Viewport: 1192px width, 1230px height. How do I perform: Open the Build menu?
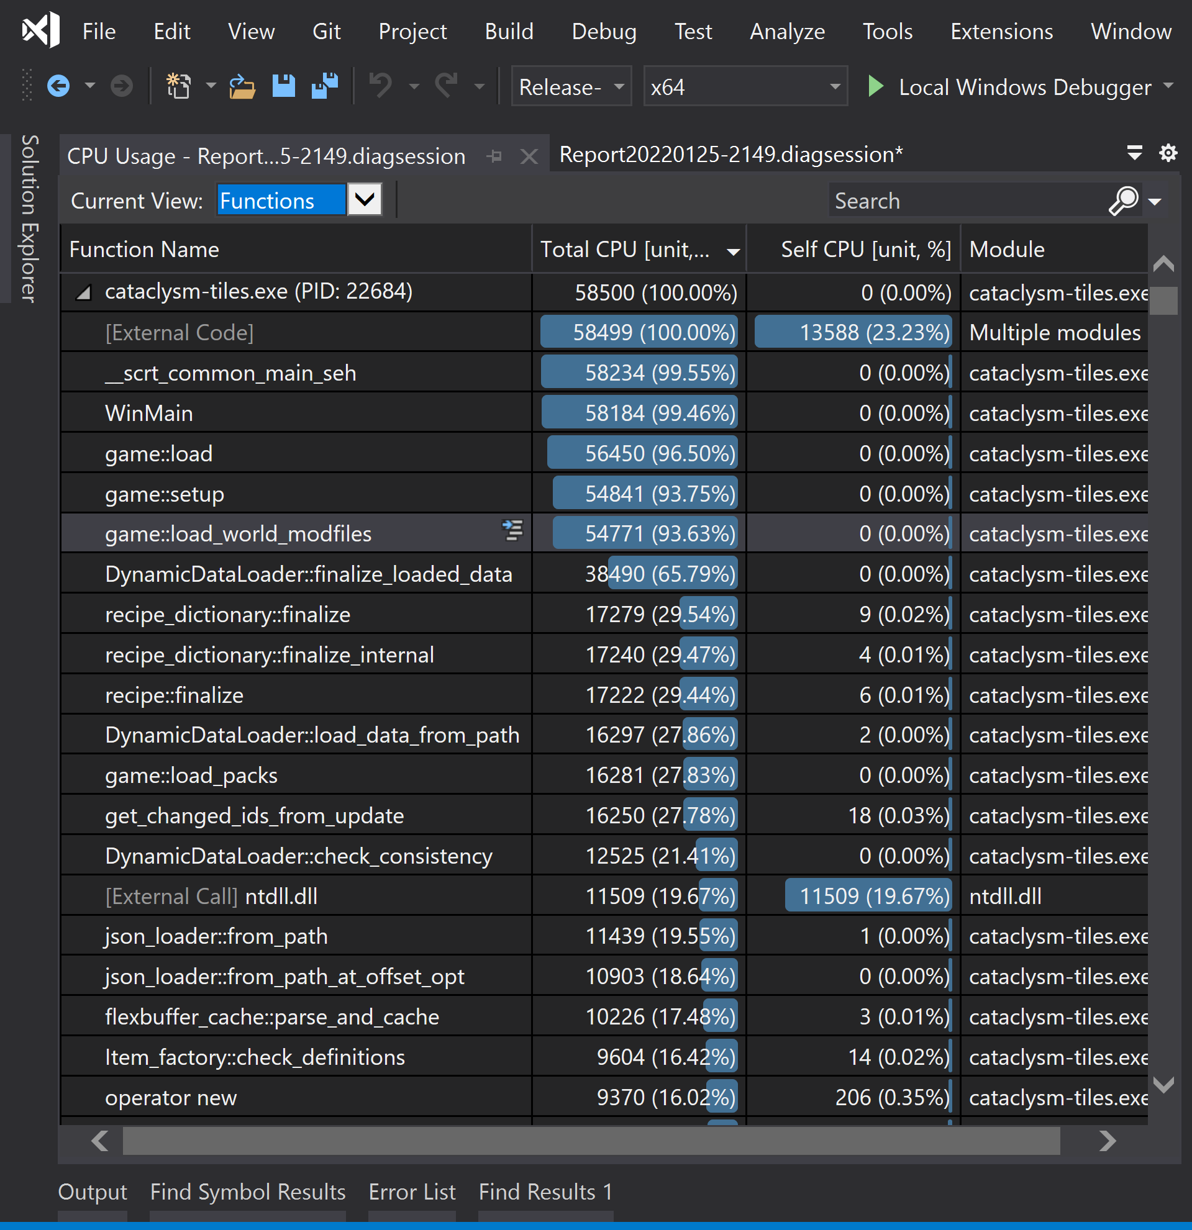pos(509,32)
